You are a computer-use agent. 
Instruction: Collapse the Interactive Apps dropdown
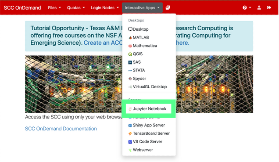[142, 7]
